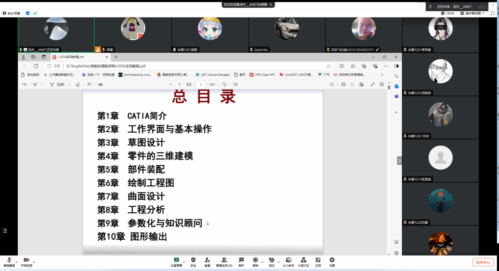Image resolution: width=499 pixels, height=271 pixels.
Task: Open 共享屏幕 share screen icon
Action: pos(176,261)
